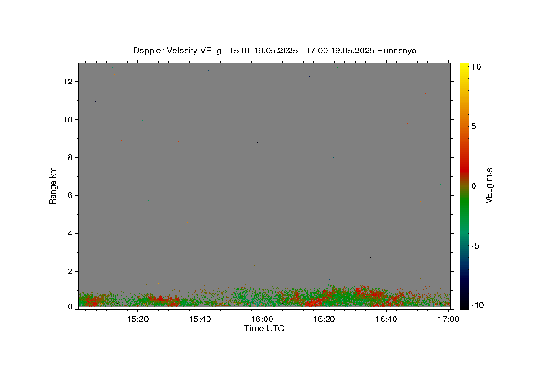Click the 8 km range tick label
Screen dimensions: 557x371
pos(71,158)
